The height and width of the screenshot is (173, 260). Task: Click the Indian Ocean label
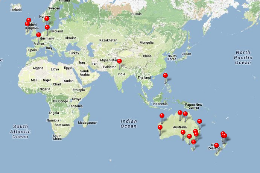[x=128, y=124]
